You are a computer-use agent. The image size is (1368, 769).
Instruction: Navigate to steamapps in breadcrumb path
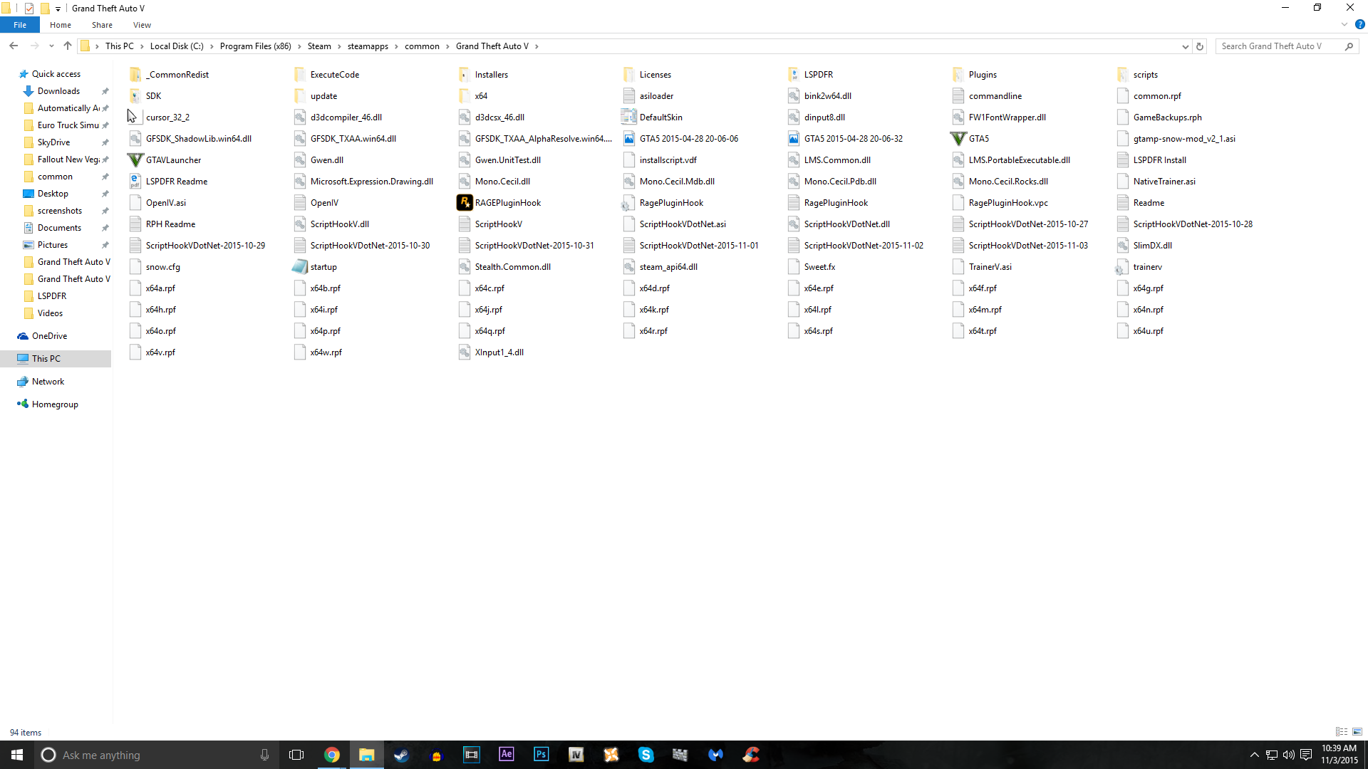tap(368, 46)
